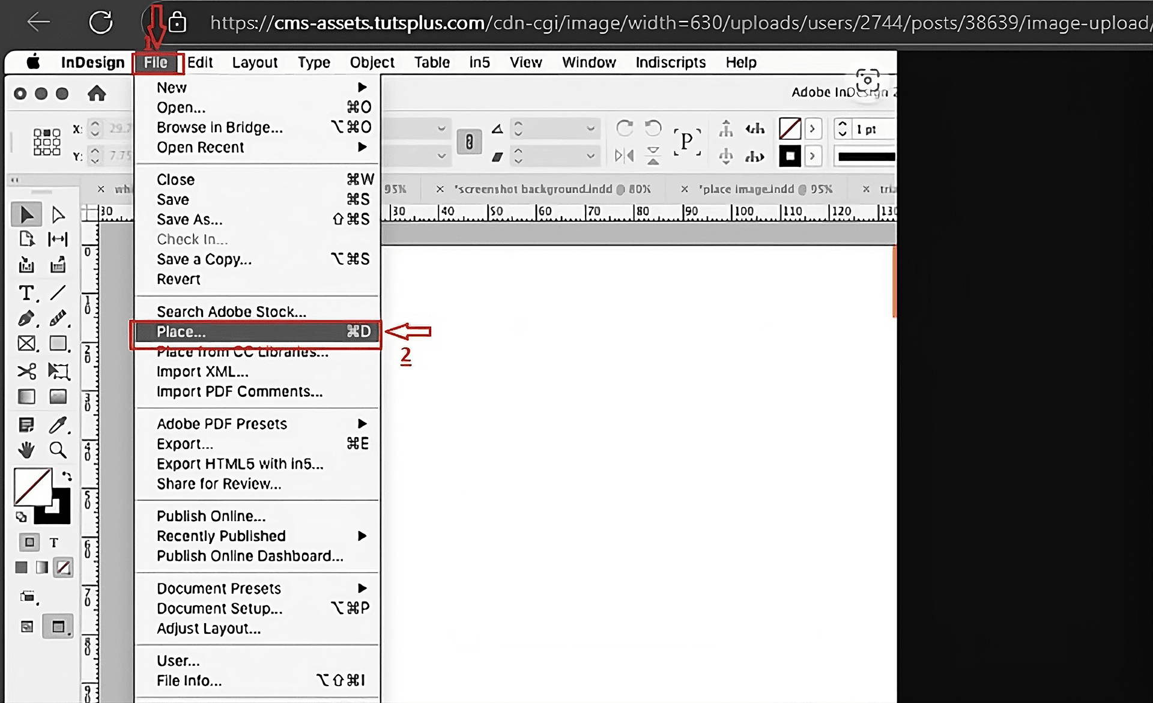Click the Home icon

97,94
